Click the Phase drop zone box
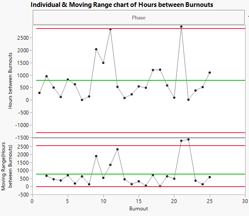The height and width of the screenshot is (216, 249). click(138, 17)
